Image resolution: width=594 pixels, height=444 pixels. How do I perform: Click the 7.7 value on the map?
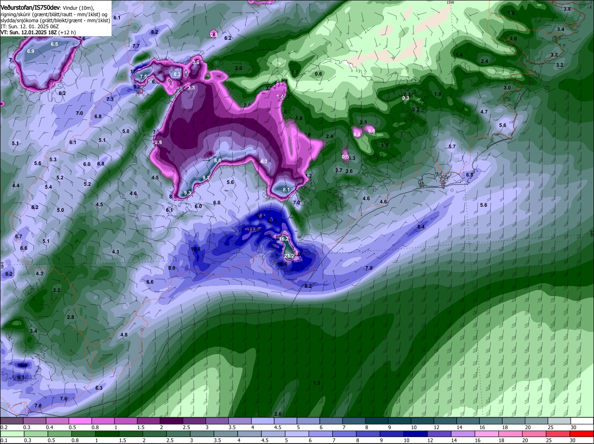tap(136, 46)
